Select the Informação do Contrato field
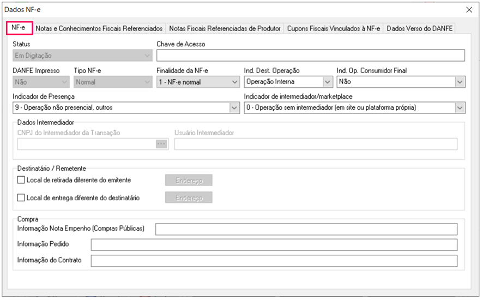 tap(274, 261)
